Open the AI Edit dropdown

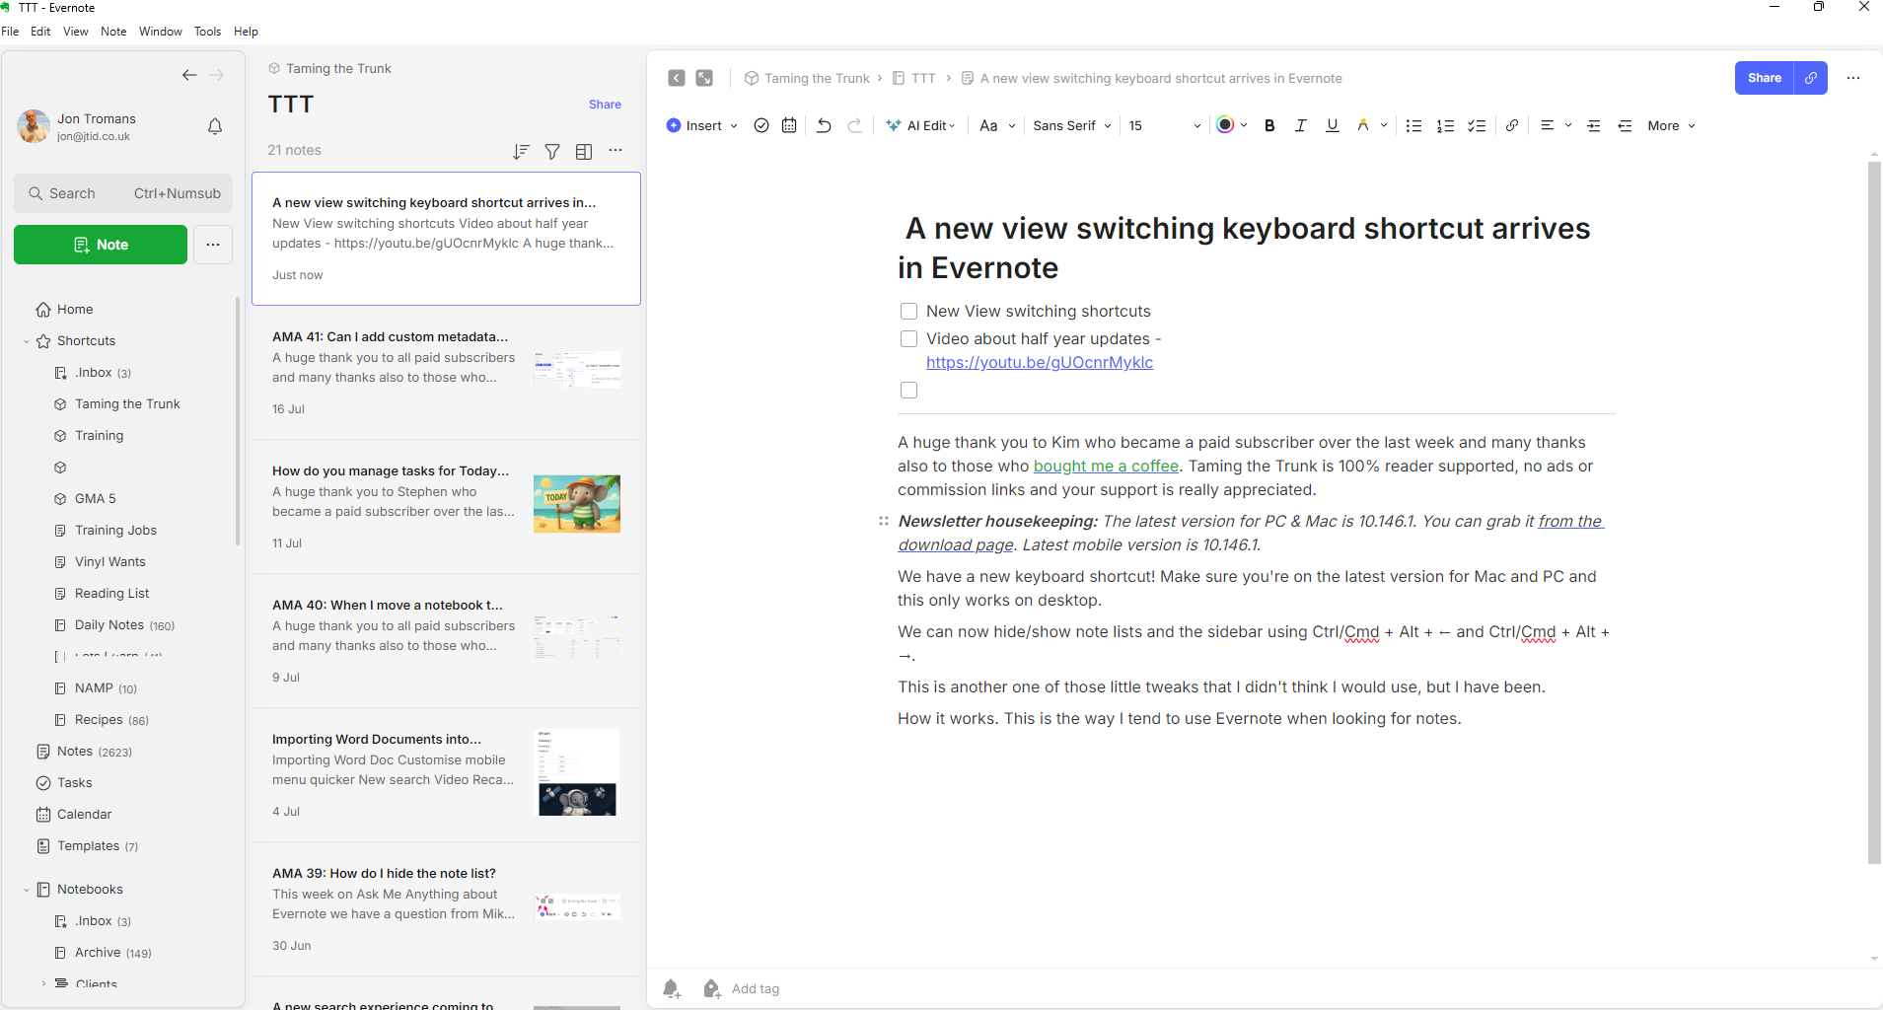pyautogui.click(x=921, y=125)
